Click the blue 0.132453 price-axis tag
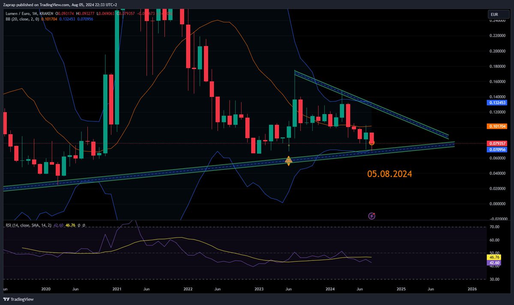 coord(496,103)
